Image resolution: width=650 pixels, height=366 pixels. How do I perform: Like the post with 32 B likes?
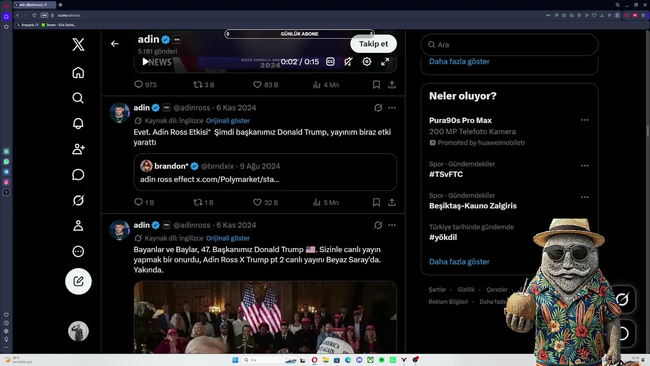coord(266,202)
